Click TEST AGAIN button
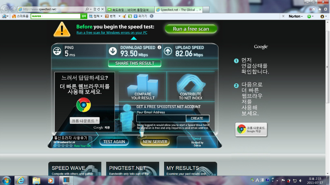Image resolution: width=330 pixels, height=185 pixels. [x=114, y=142]
